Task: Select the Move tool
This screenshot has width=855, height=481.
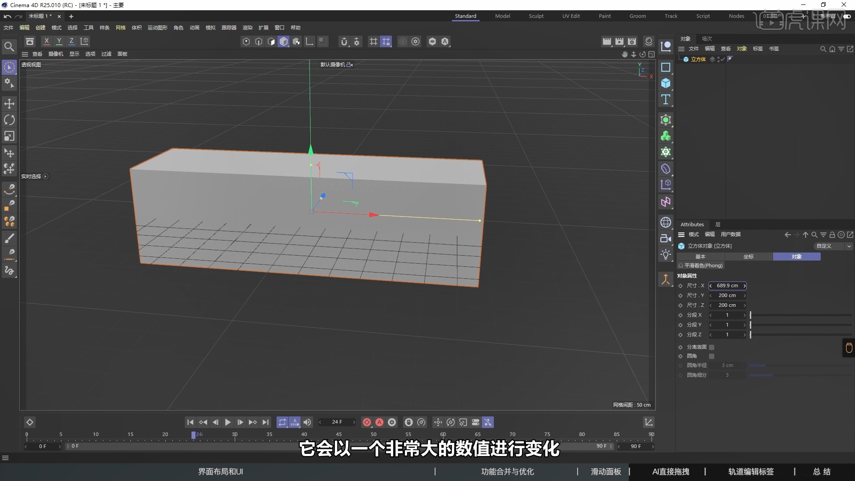Action: [9, 104]
